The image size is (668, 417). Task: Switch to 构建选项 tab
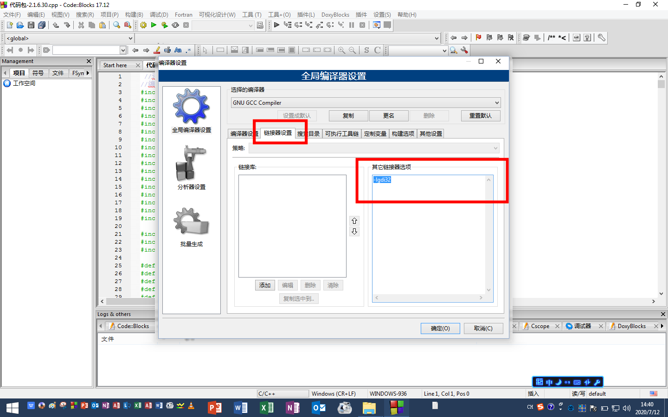[x=403, y=133]
